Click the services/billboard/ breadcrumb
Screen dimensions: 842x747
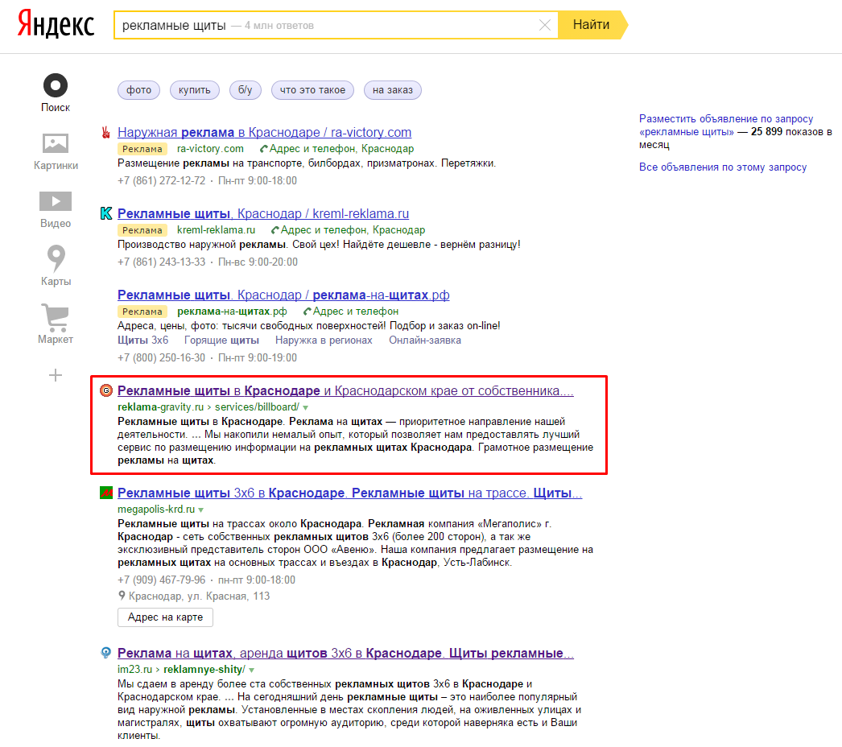pyautogui.click(x=258, y=407)
